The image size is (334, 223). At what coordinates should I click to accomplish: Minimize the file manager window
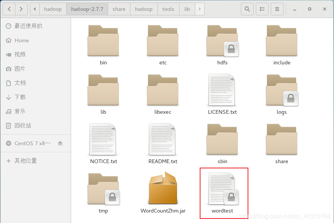(295, 9)
